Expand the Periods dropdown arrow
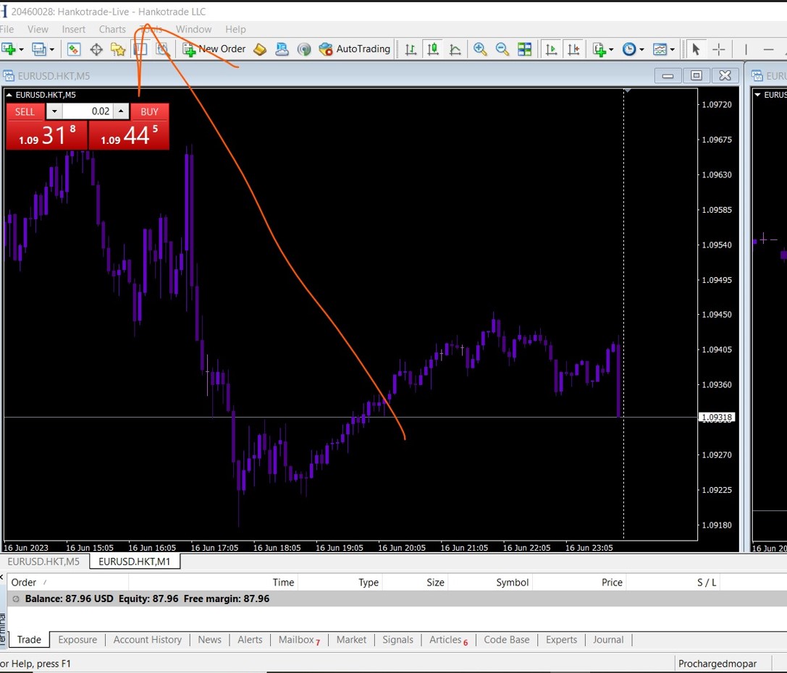787x673 pixels. [x=641, y=50]
